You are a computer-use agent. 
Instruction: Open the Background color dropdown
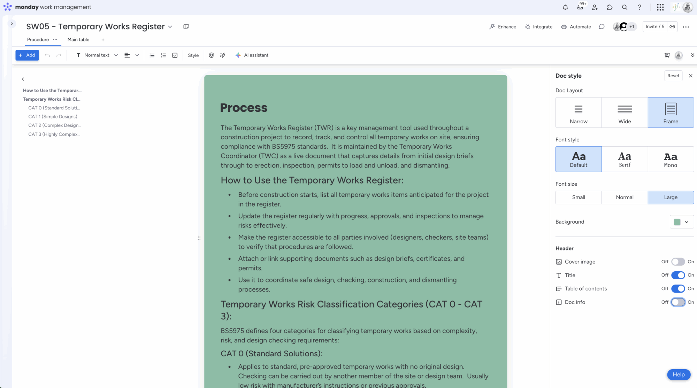[682, 222]
